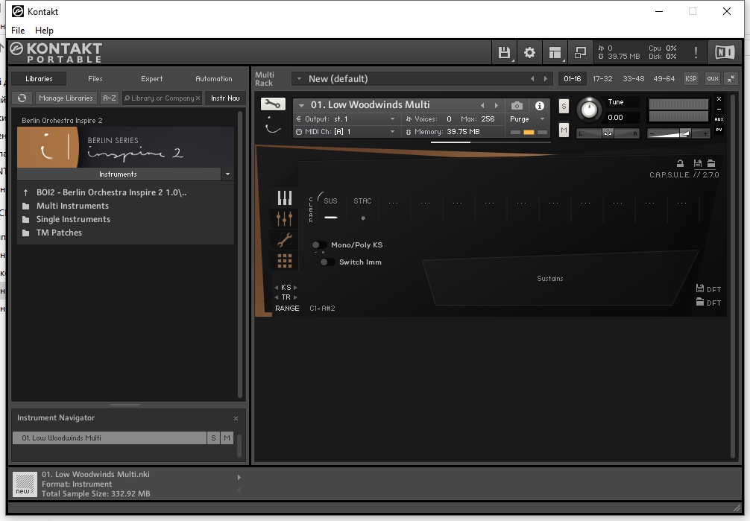The height and width of the screenshot is (521, 750).
Task: Open Kontakt options gear icon
Action: coord(529,52)
